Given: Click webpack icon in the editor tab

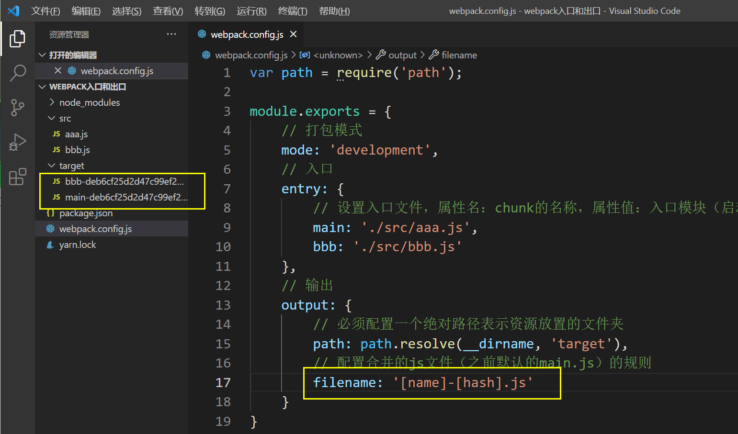Looking at the screenshot, I should [202, 34].
